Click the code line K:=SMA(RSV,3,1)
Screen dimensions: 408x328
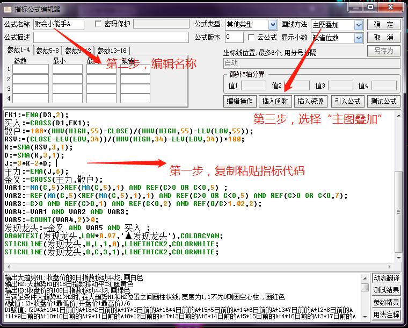click(x=39, y=147)
